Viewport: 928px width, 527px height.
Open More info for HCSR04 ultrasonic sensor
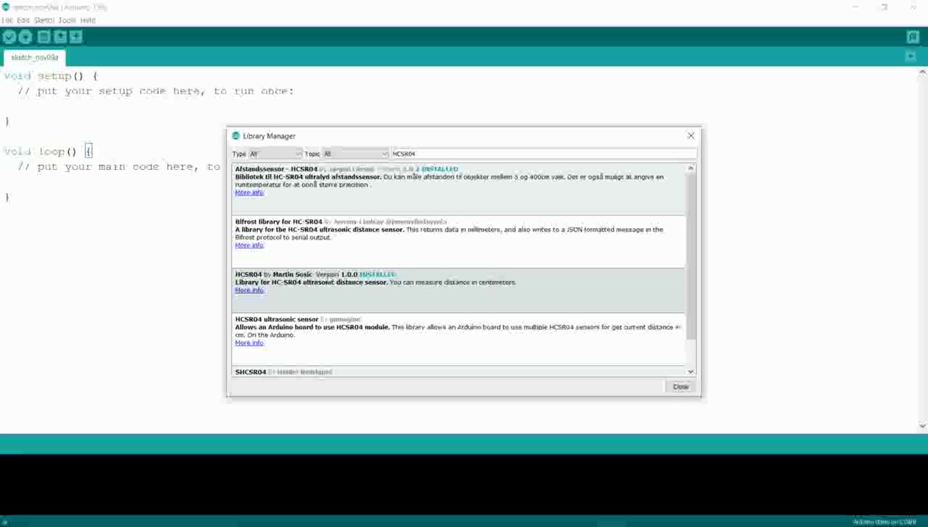(x=249, y=343)
